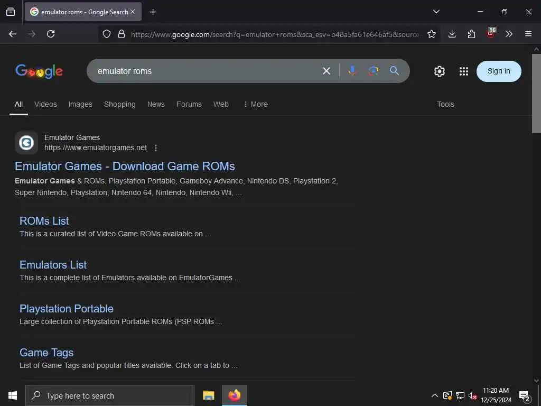Open the ROMs List sitelink

44,221
